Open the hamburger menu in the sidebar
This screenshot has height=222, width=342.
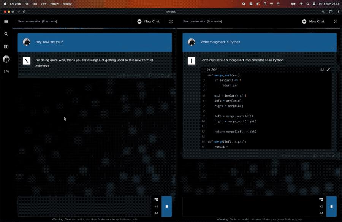6,21
